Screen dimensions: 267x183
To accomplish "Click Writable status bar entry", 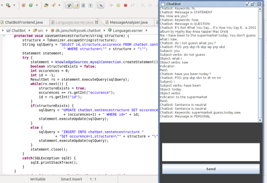I will (38, 179).
